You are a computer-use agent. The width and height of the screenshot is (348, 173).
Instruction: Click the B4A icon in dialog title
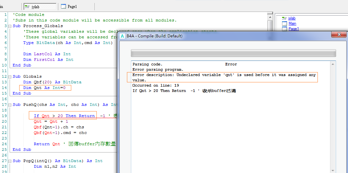click(x=122, y=36)
